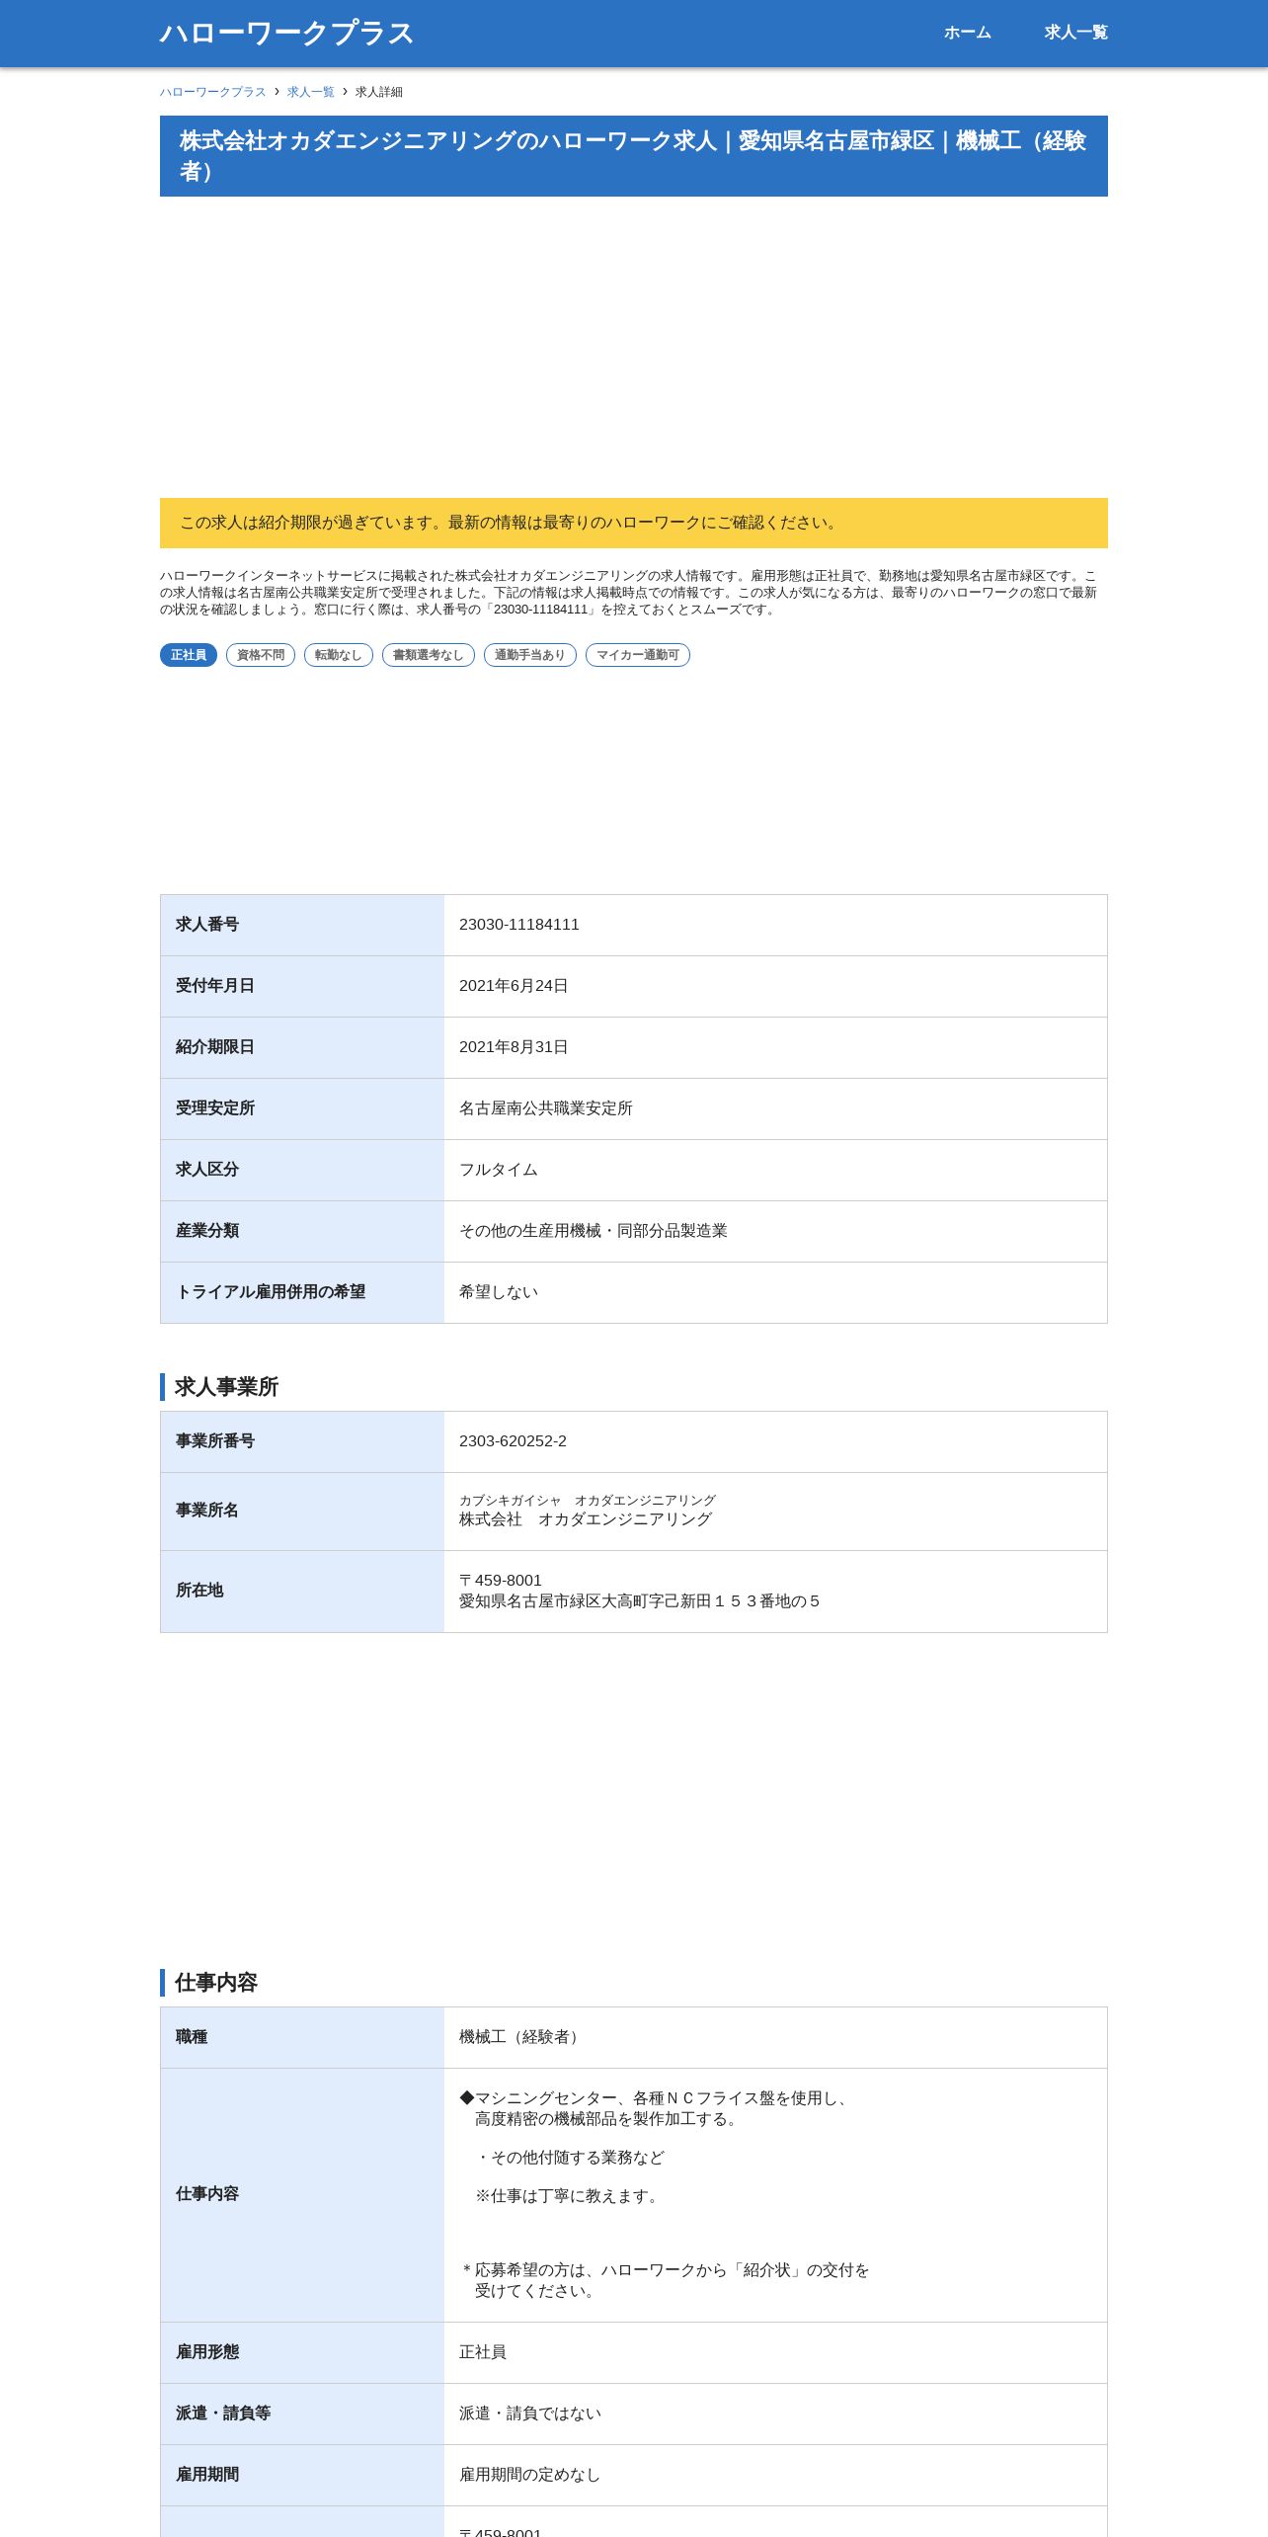Click 正社員 value in 雇用形態 row

(483, 2352)
